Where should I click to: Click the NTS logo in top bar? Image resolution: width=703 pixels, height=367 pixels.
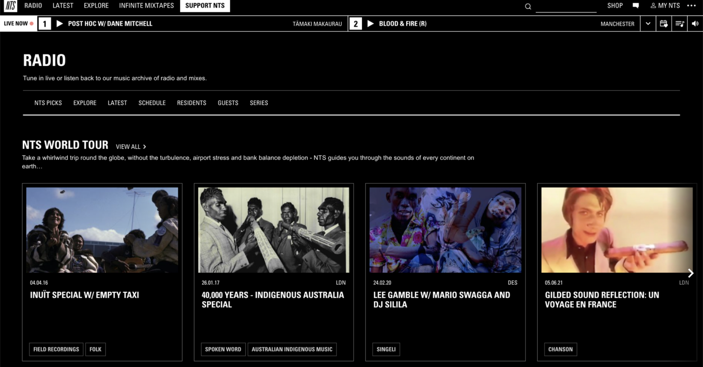click(x=11, y=6)
